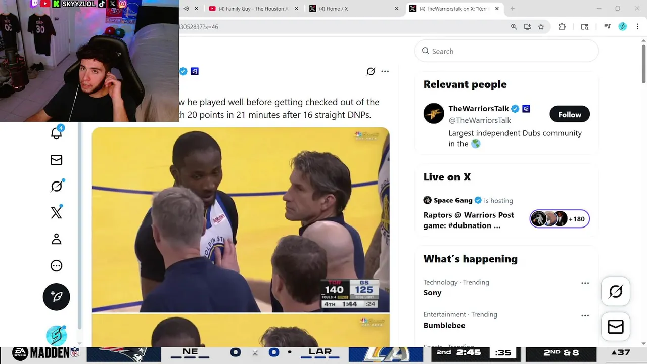Open a new browser tab
Viewport: 647px width, 364px height.
(513, 9)
